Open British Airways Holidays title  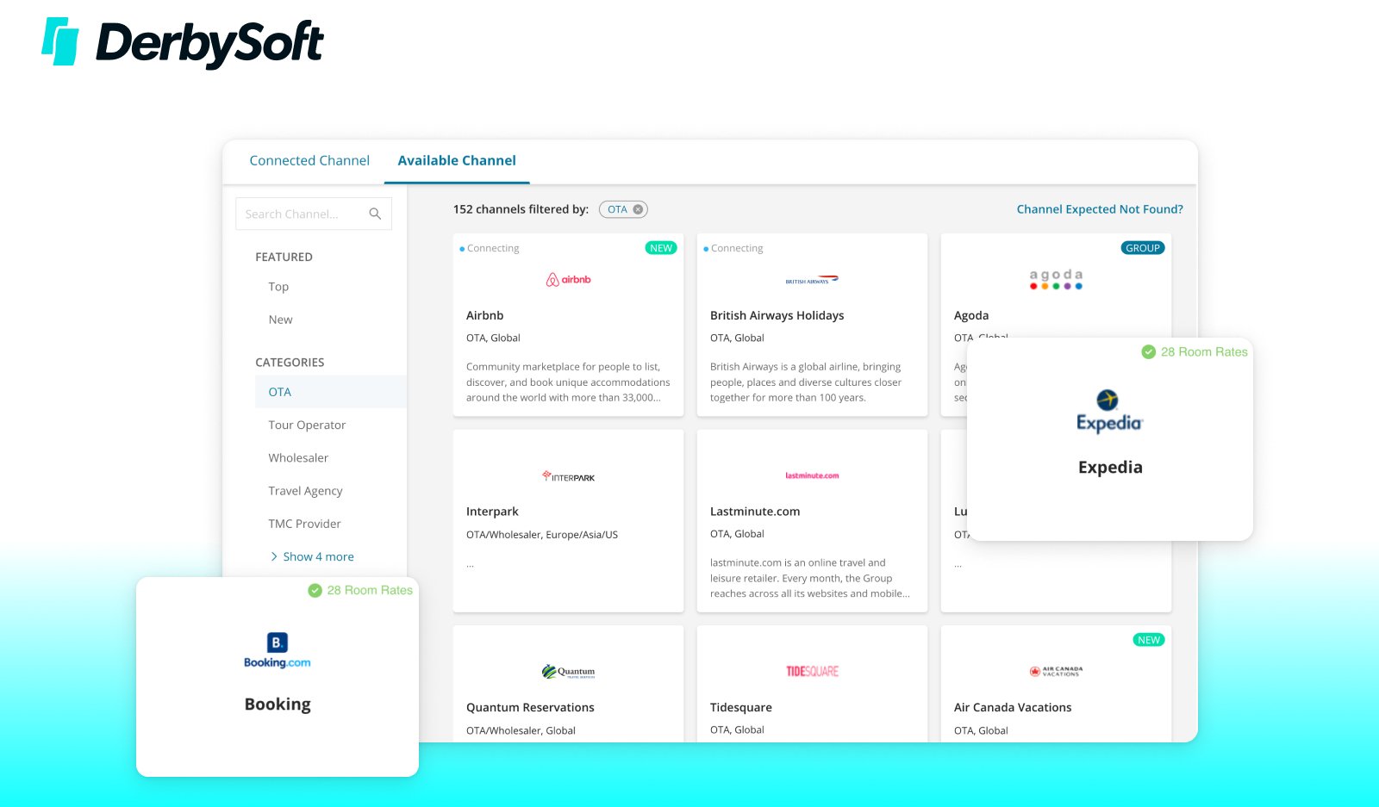[x=777, y=315]
